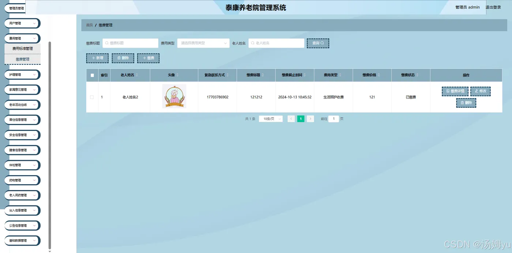This screenshot has width=512, height=253.
Task: Click 修改 in the 老人姓名2 row
Action: pyautogui.click(x=481, y=91)
